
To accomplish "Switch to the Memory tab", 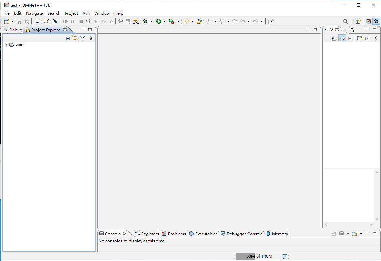I will [277, 234].
